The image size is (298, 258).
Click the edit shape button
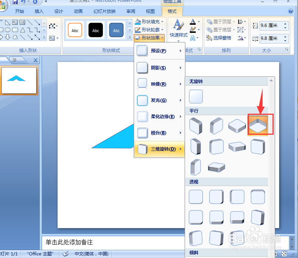53,26
